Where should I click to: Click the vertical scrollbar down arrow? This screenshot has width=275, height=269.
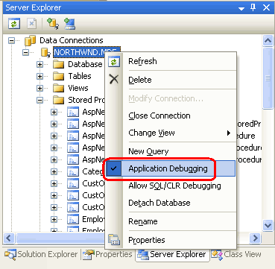(x=268, y=225)
